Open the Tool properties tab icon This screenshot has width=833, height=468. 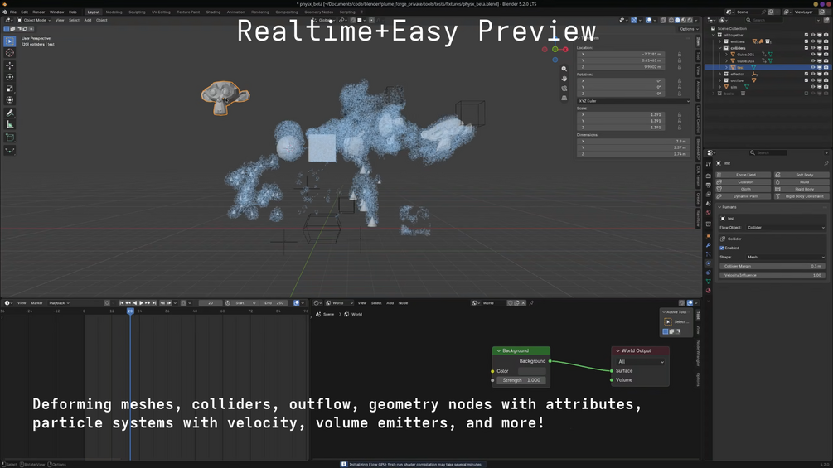click(708, 165)
